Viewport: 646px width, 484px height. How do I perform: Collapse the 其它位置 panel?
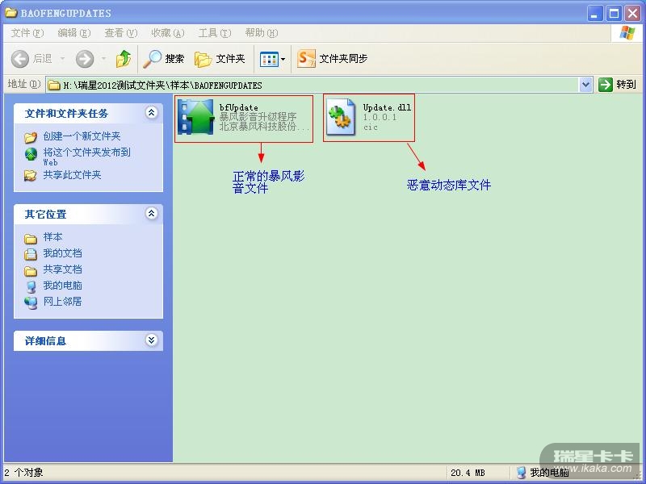tap(152, 213)
